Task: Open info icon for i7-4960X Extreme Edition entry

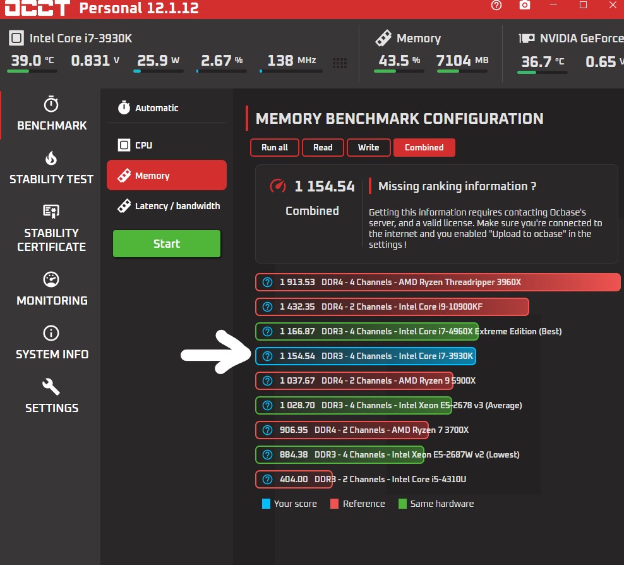Action: click(267, 331)
